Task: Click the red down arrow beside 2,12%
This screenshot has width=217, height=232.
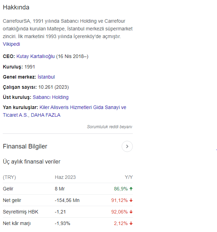Action: click(x=131, y=223)
